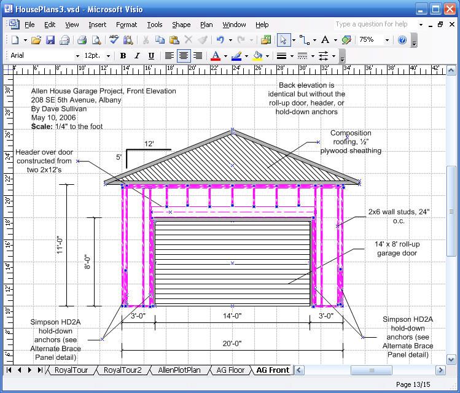Go to the AllenPlotPlan page tab
The image size is (460, 393).
[179, 370]
